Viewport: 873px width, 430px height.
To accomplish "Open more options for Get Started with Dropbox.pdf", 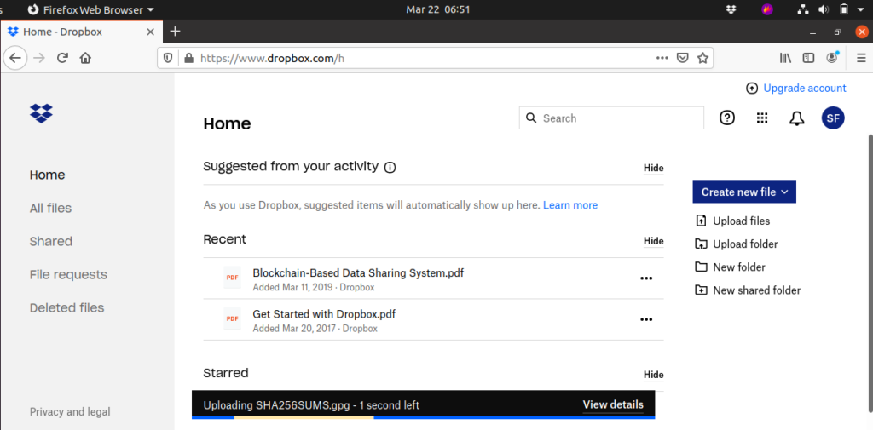I will (x=646, y=319).
